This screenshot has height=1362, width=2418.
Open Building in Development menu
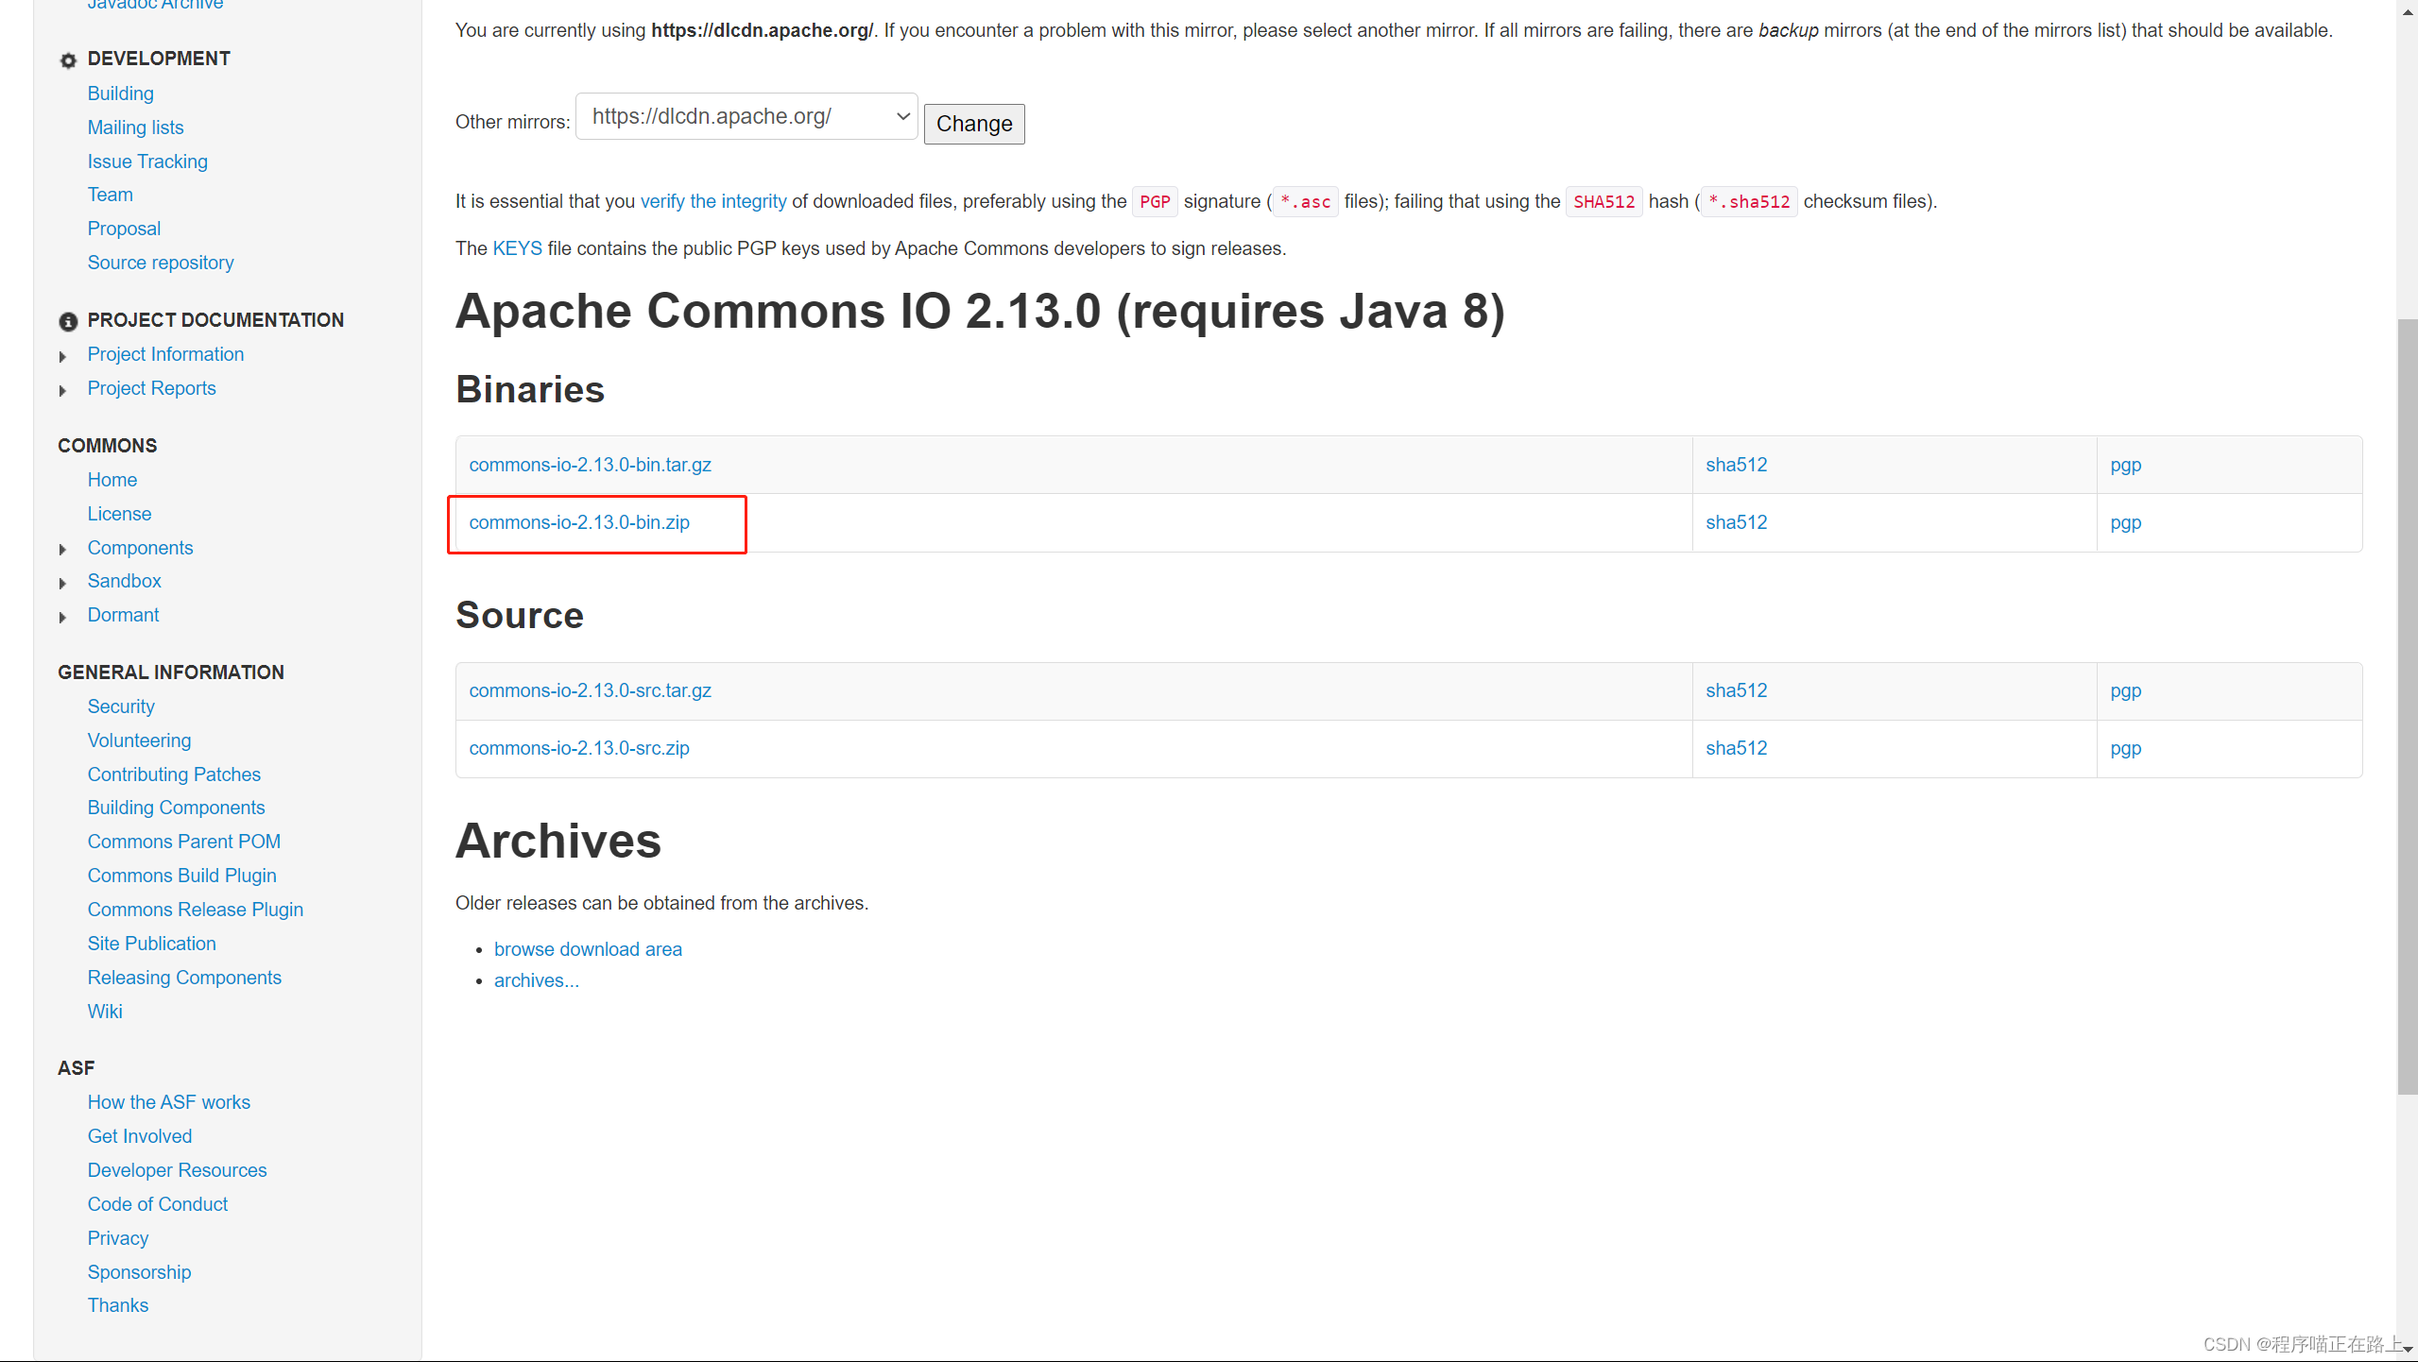pos(120,94)
